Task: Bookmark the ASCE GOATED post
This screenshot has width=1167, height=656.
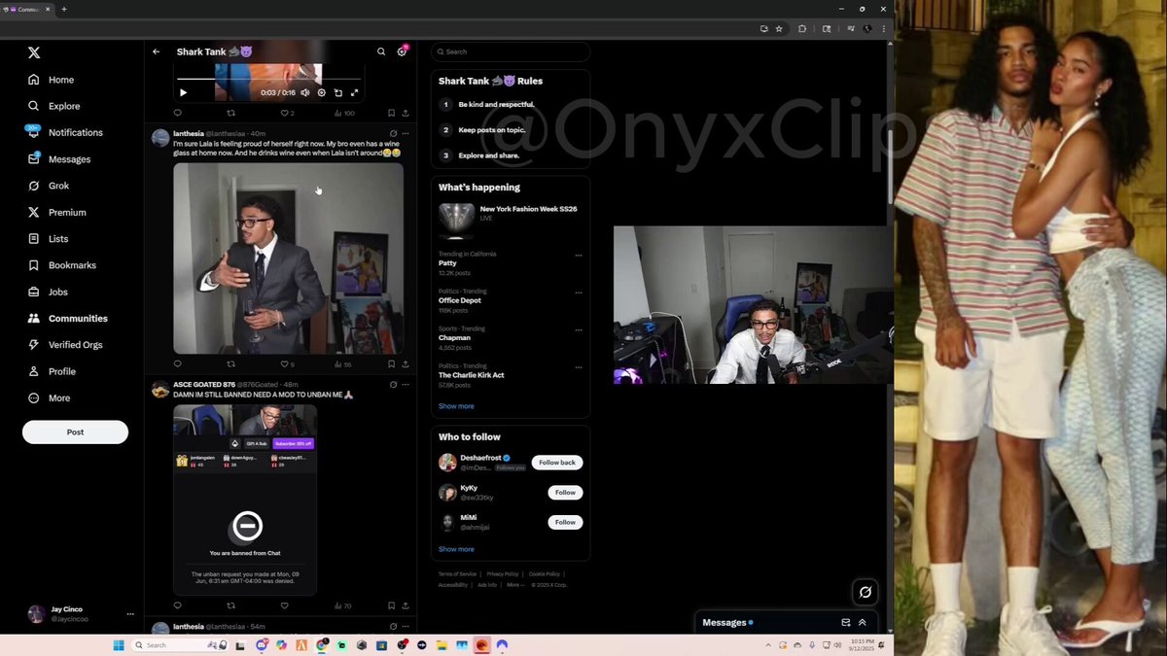Action: (391, 605)
